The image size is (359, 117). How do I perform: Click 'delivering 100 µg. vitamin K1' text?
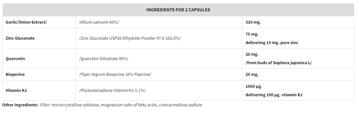[274, 95]
